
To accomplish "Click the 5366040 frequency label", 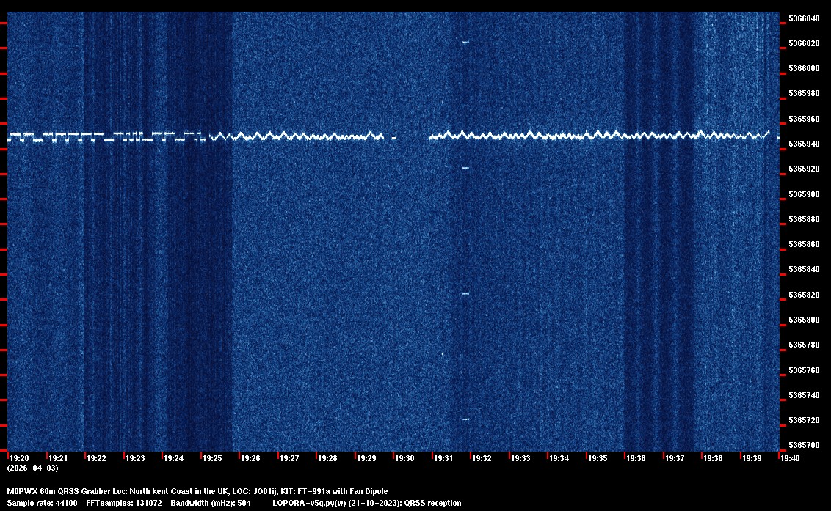I will click(x=805, y=18).
